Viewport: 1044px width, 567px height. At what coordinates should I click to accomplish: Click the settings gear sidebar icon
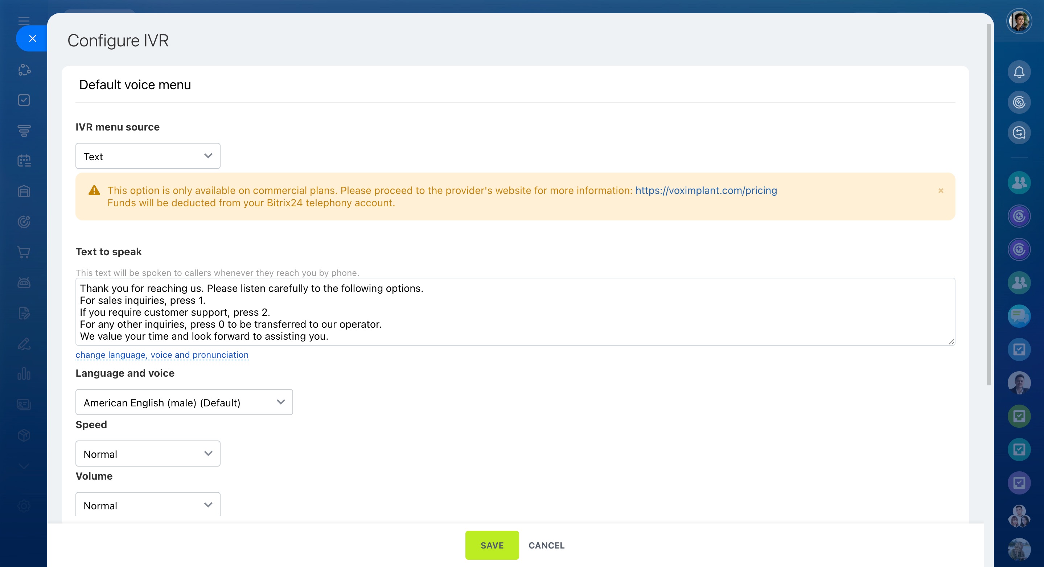24,506
